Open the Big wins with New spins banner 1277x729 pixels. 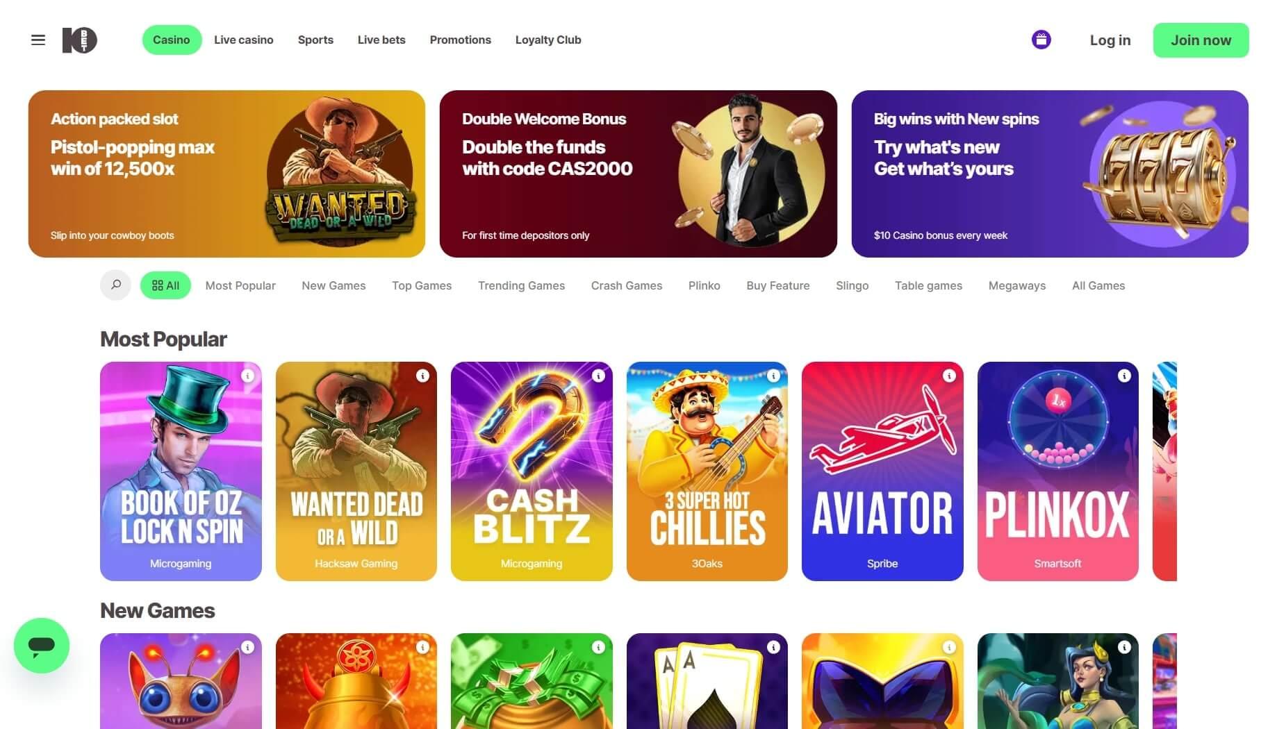pyautogui.click(x=1049, y=174)
